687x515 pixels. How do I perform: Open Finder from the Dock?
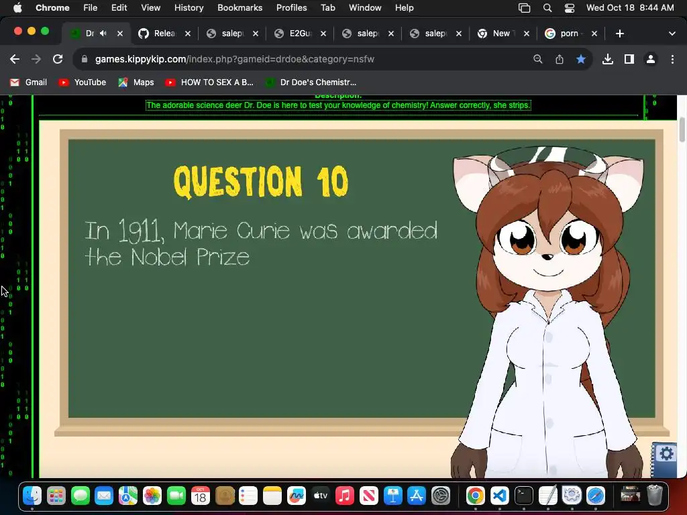(x=32, y=496)
